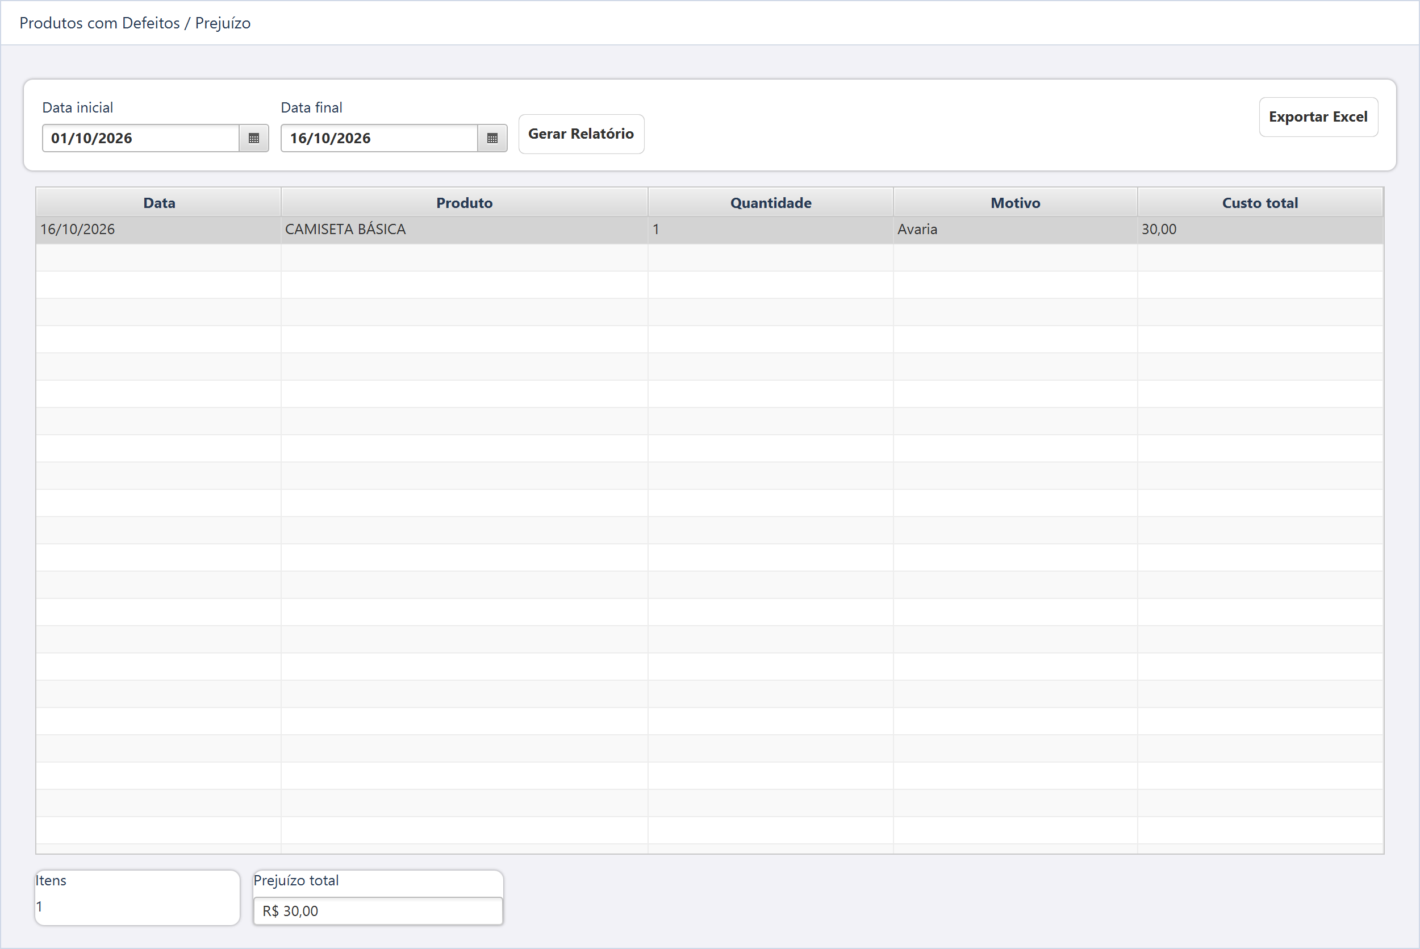Select the 16/10/2026 date cell in the table
Screen dimensions: 1420x949
(x=158, y=230)
